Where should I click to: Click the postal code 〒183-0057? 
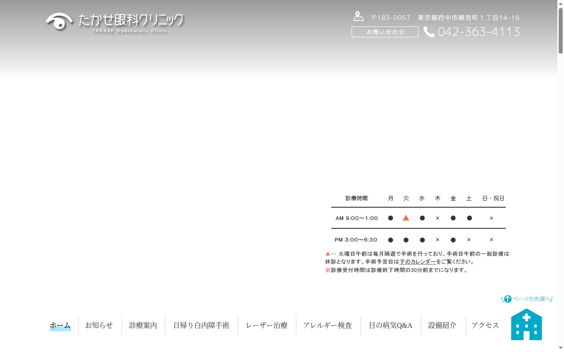click(x=390, y=18)
